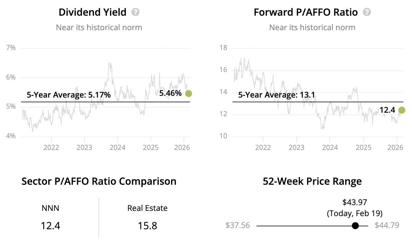Viewport: 412px width, 244px height.
Task: Click the $37.56 52-week low price
Action: click(237, 225)
